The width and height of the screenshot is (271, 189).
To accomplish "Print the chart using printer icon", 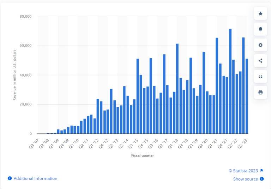I will pos(260,92).
